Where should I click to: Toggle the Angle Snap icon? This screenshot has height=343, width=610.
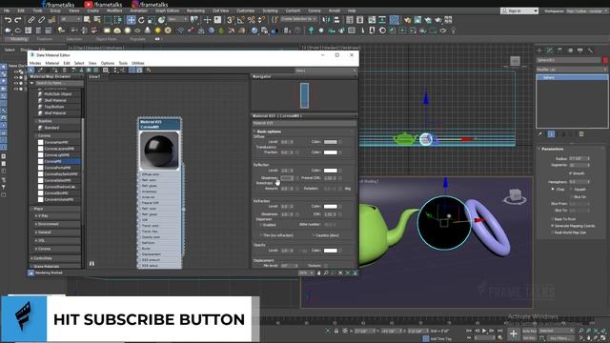coord(241,20)
